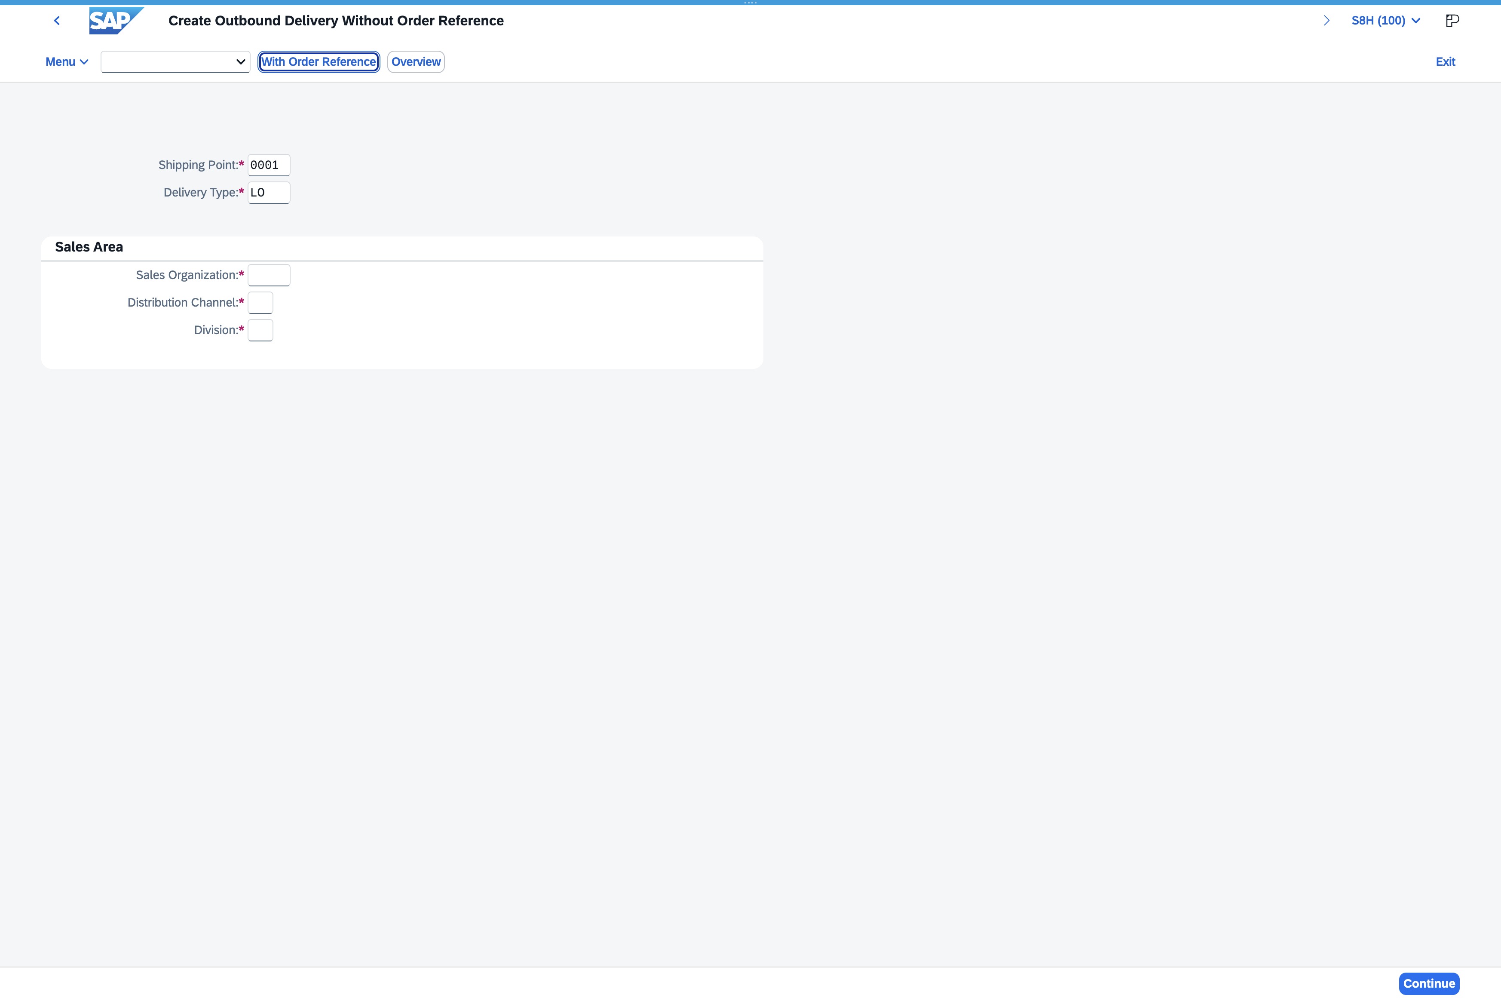This screenshot has width=1501, height=1001.
Task: Open the next-screen arrow beside S8H (100)
Action: (x=1327, y=21)
